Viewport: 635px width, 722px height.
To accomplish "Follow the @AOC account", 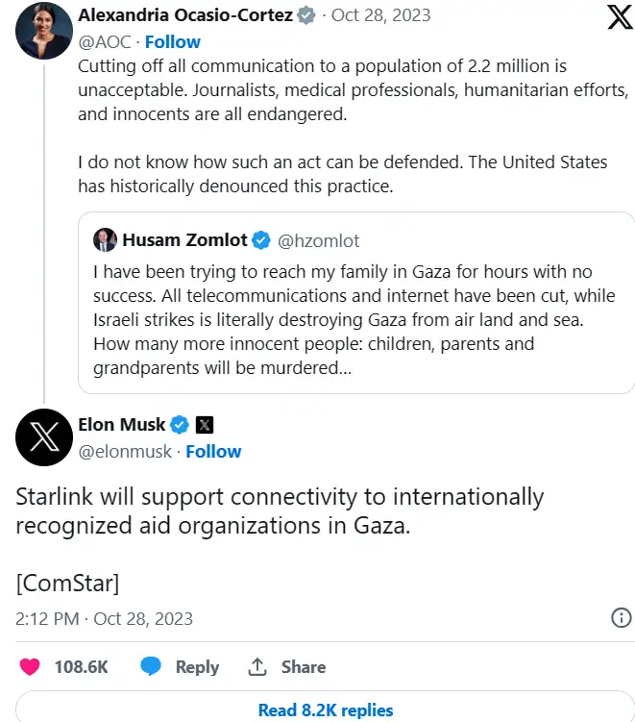I will (173, 42).
